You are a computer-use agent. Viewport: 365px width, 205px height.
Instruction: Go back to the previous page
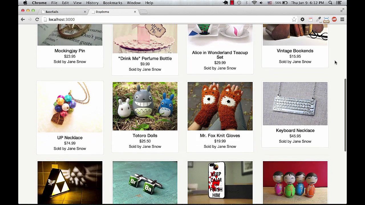(23, 19)
